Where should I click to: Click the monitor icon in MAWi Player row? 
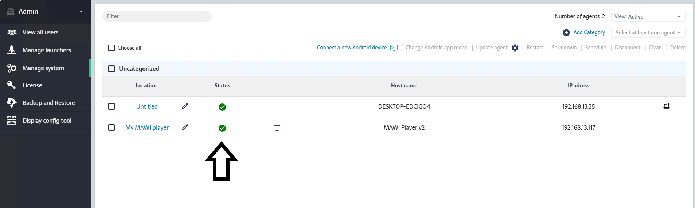[277, 128]
